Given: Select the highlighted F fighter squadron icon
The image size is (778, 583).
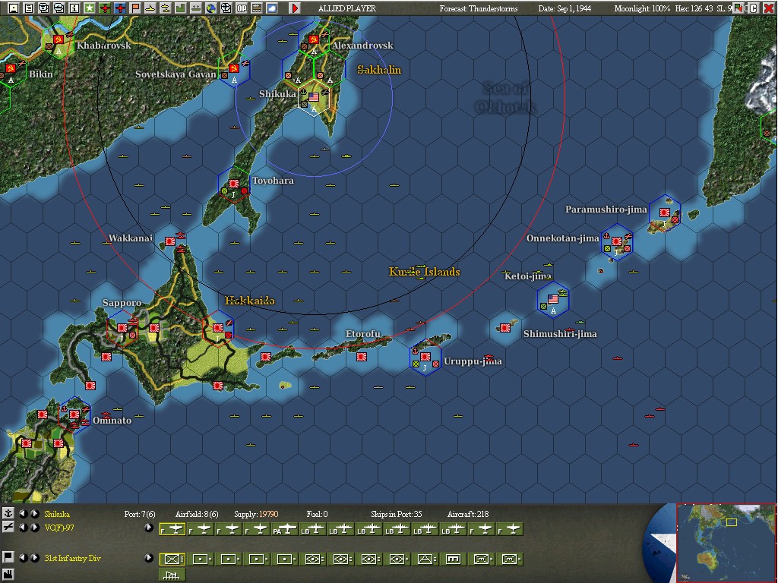Looking at the screenshot, I should point(172,529).
